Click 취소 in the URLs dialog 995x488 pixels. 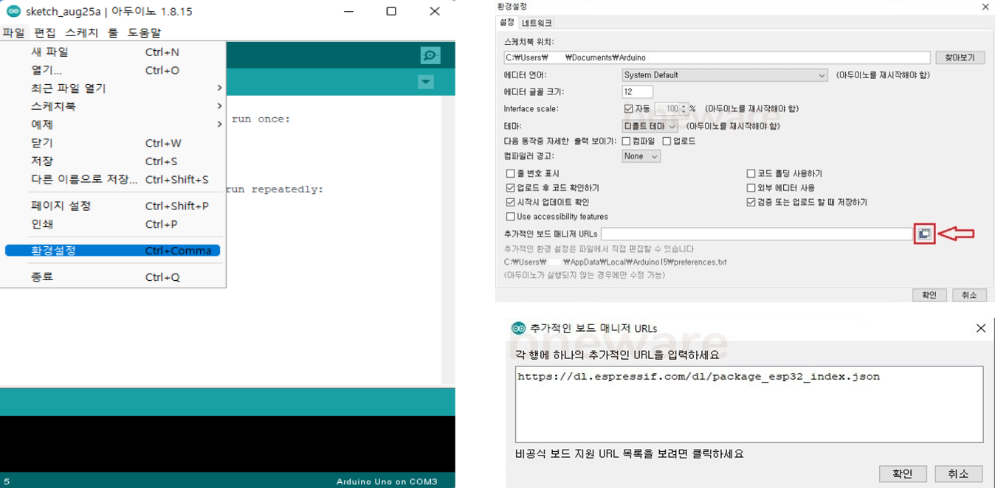click(958, 474)
